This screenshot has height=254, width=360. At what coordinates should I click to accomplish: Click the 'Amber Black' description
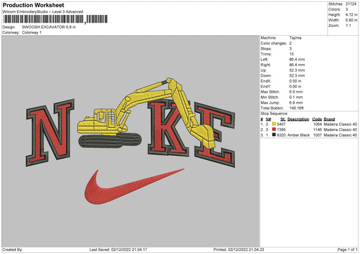tap(298, 135)
